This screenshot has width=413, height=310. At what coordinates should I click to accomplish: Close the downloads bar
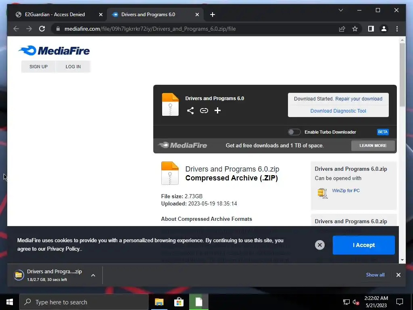point(398,275)
